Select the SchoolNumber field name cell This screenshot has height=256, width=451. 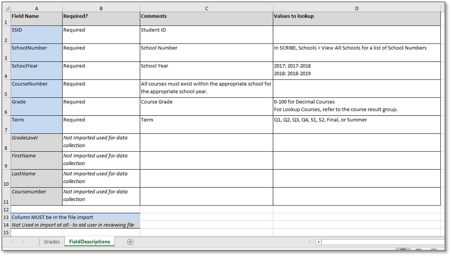[37, 53]
